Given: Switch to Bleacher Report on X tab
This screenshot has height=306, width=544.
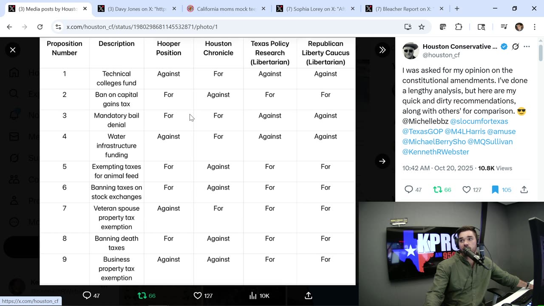Looking at the screenshot, I should tap(405, 8).
